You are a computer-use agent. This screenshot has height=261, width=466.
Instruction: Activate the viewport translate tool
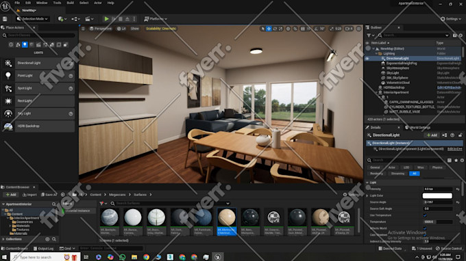coord(269,29)
